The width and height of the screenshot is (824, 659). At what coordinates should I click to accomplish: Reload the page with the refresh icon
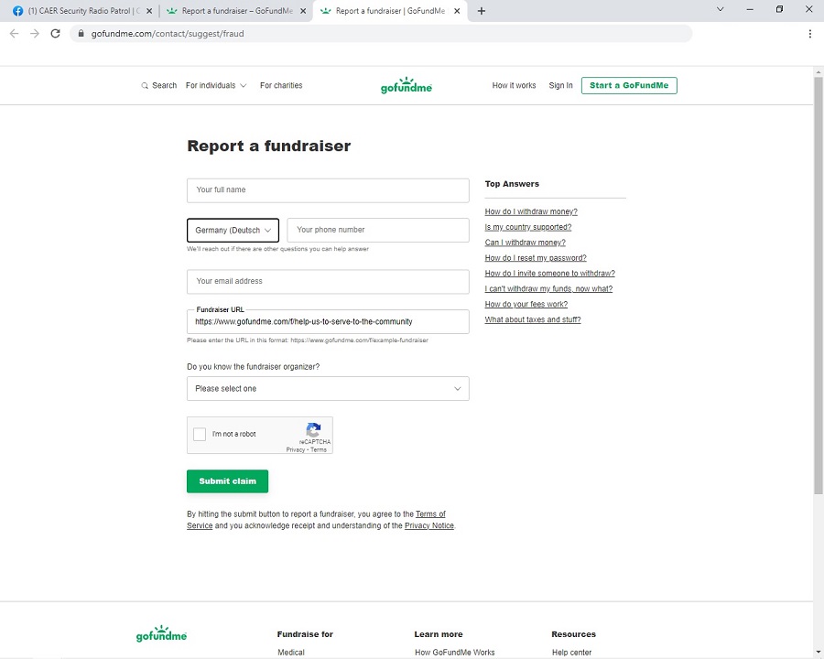click(x=55, y=34)
